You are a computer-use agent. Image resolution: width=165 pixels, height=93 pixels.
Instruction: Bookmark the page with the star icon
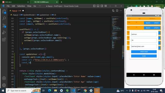[x=132, y=6]
